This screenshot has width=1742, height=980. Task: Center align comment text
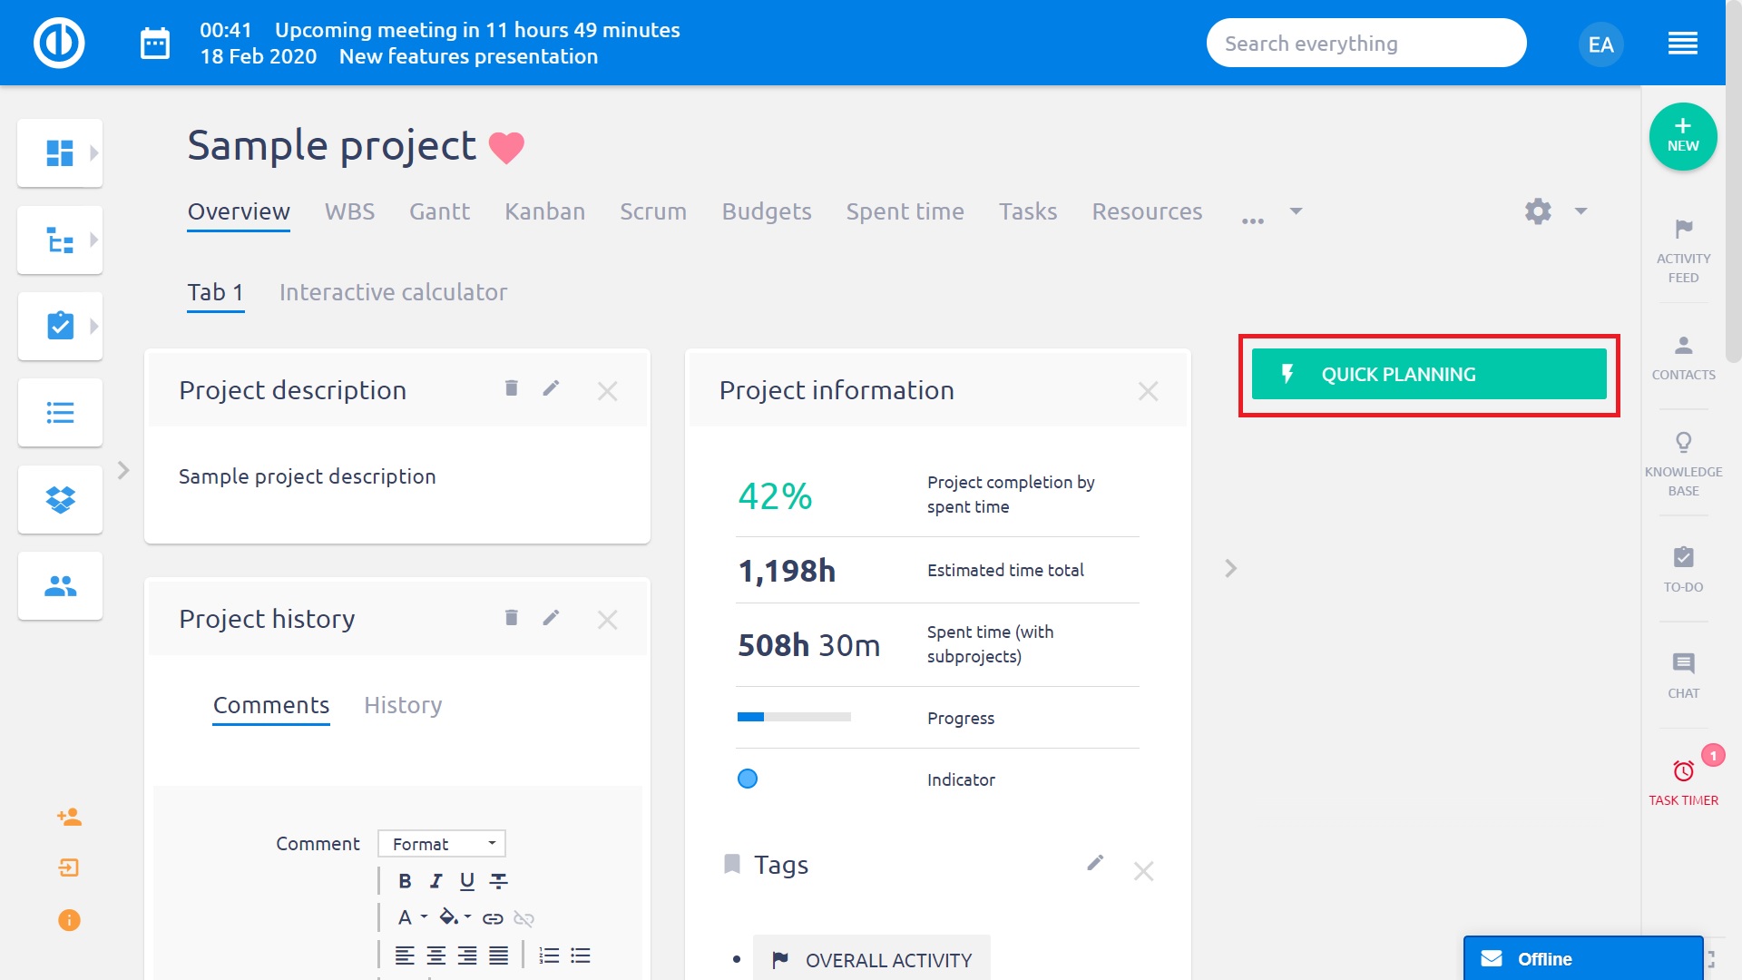[436, 955]
